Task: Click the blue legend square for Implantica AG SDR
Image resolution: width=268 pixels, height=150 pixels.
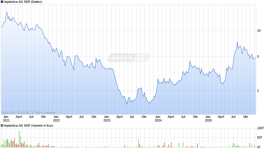Action: tap(2, 2)
